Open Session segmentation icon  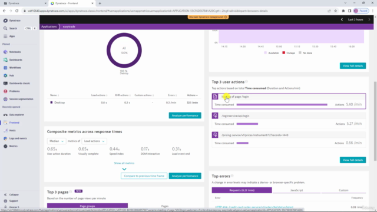[x=5, y=99]
